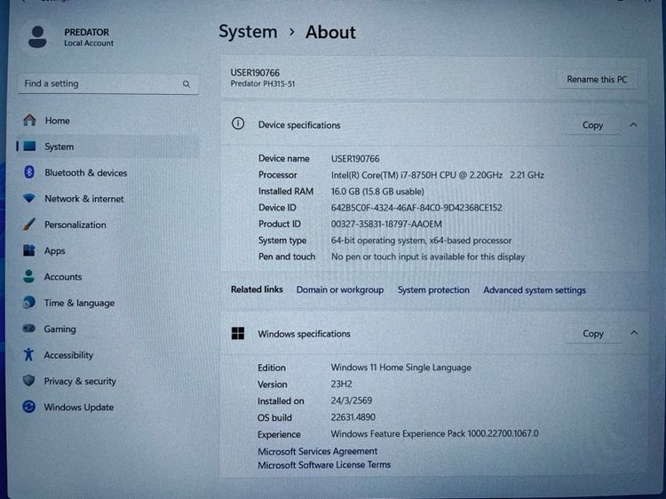The height and width of the screenshot is (499, 666).
Task: Focus the Find a setting search box
Action: tap(98, 84)
